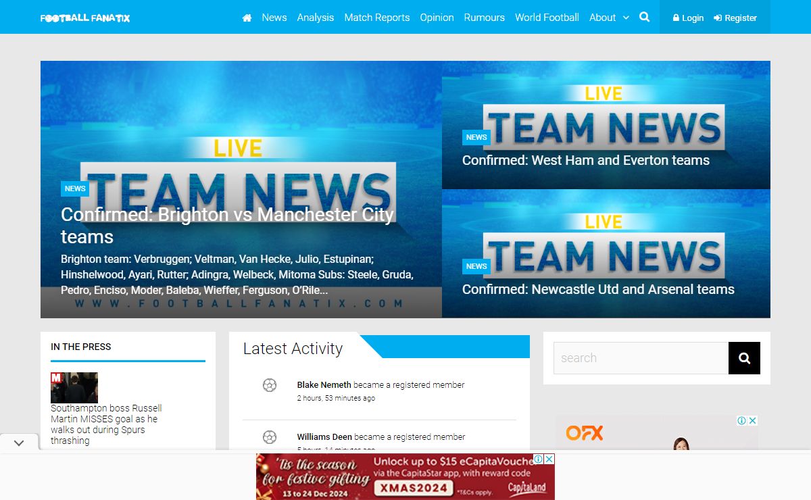The image size is (811, 500).
Task: Click the Login lock link
Action: coord(688,18)
